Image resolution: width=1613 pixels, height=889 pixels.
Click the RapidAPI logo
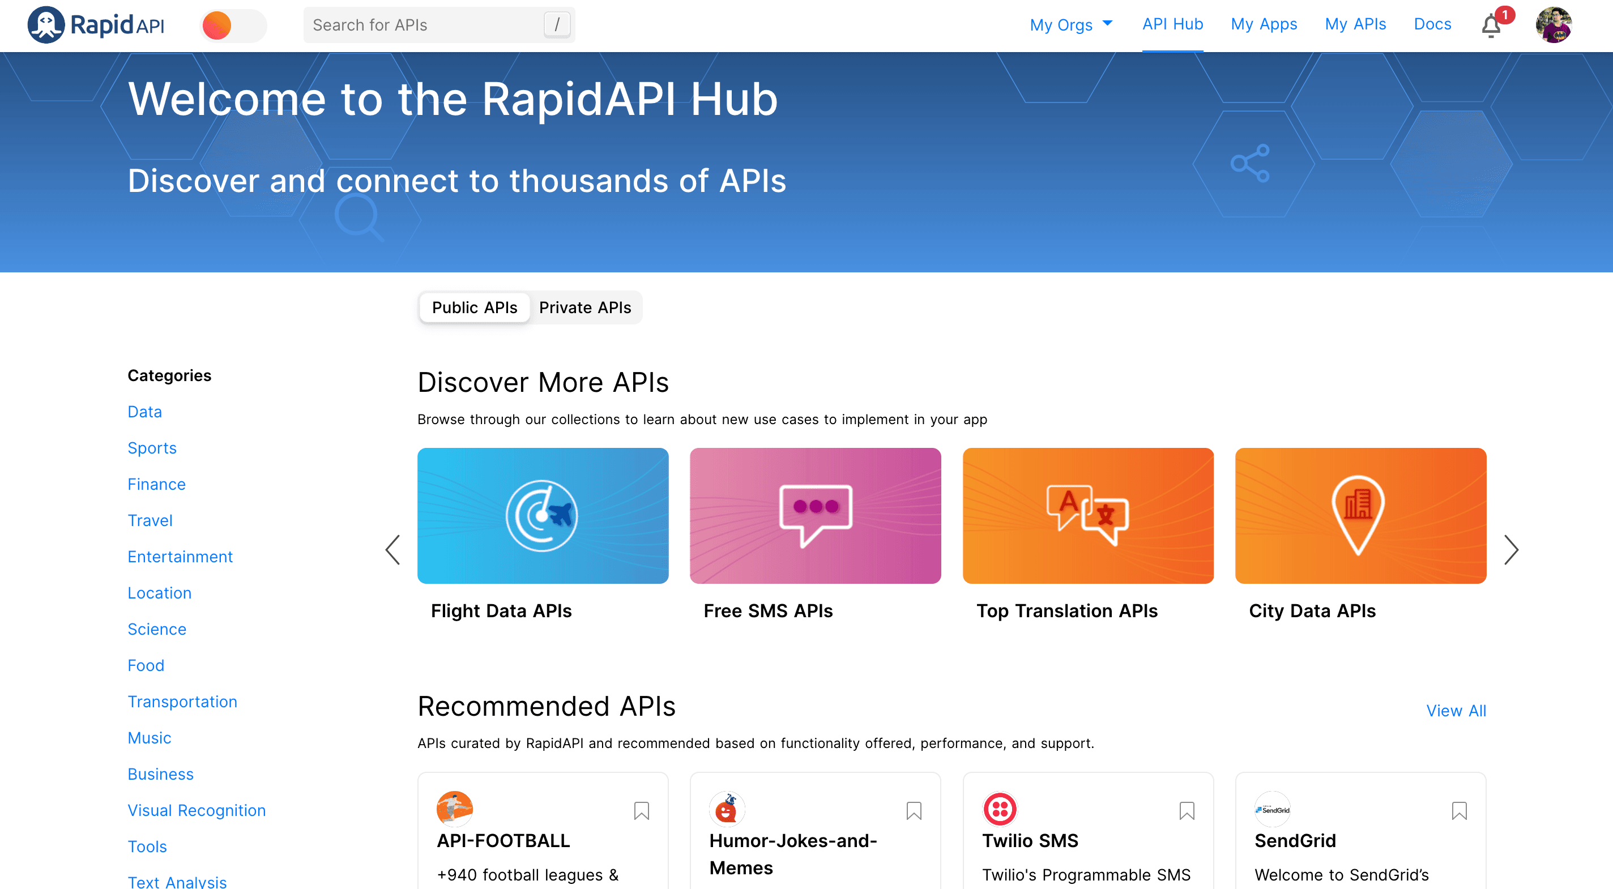coord(96,25)
